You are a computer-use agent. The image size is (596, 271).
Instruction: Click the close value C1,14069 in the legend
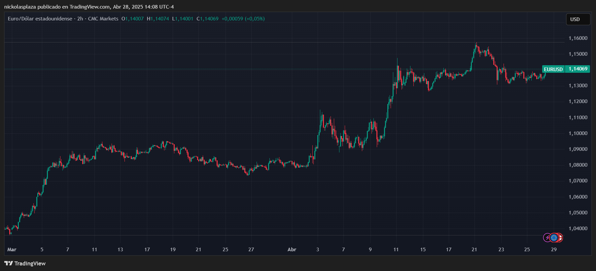(207, 19)
